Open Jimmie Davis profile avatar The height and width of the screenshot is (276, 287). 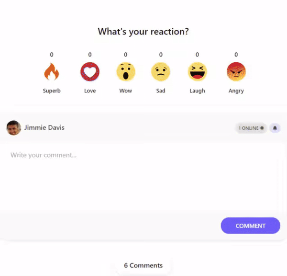coord(13,128)
